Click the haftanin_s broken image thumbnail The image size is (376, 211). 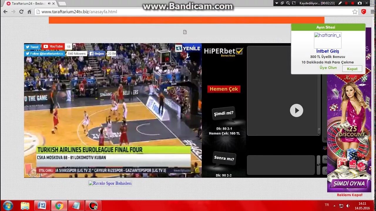click(x=328, y=40)
